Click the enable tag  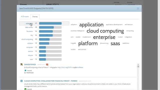78,37
